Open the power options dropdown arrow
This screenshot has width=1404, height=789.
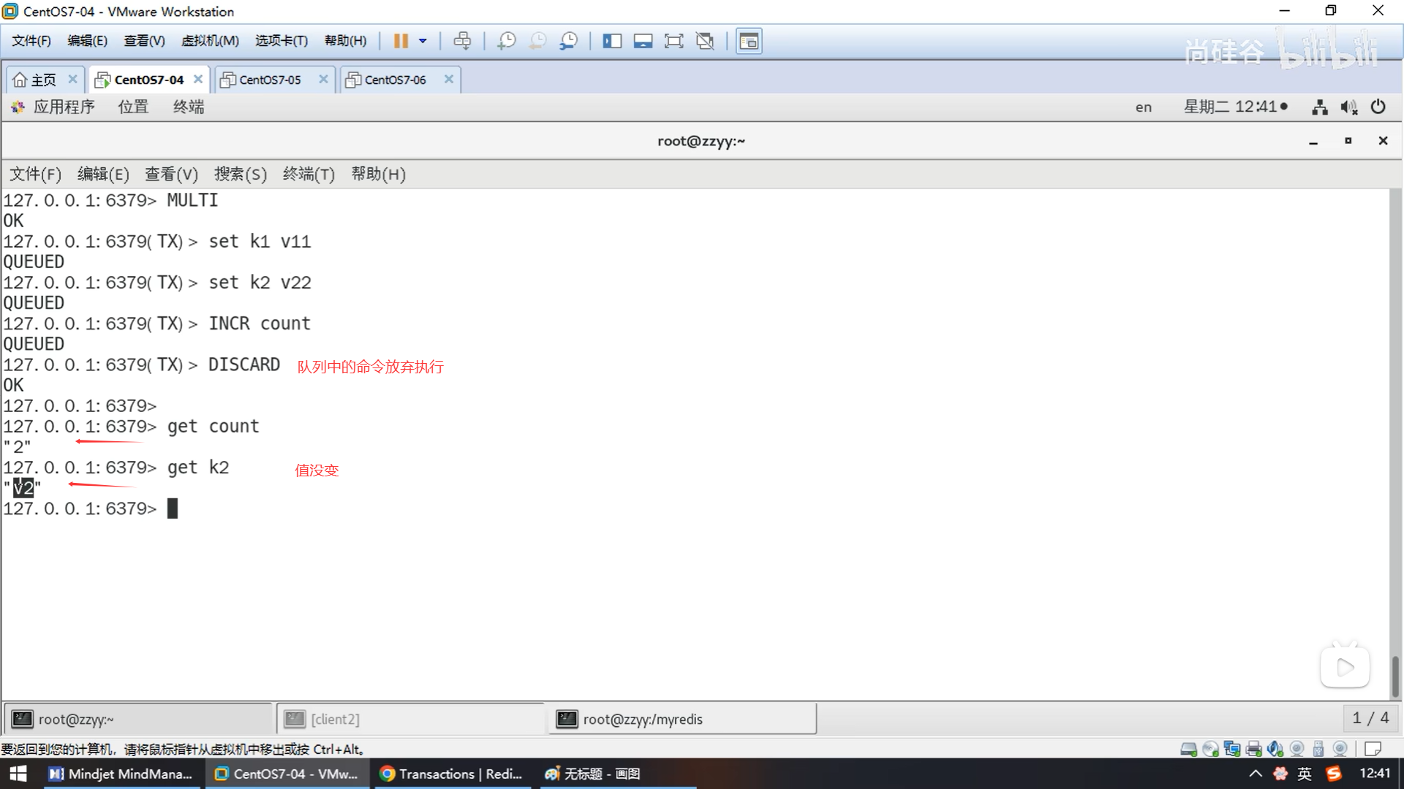pos(423,41)
